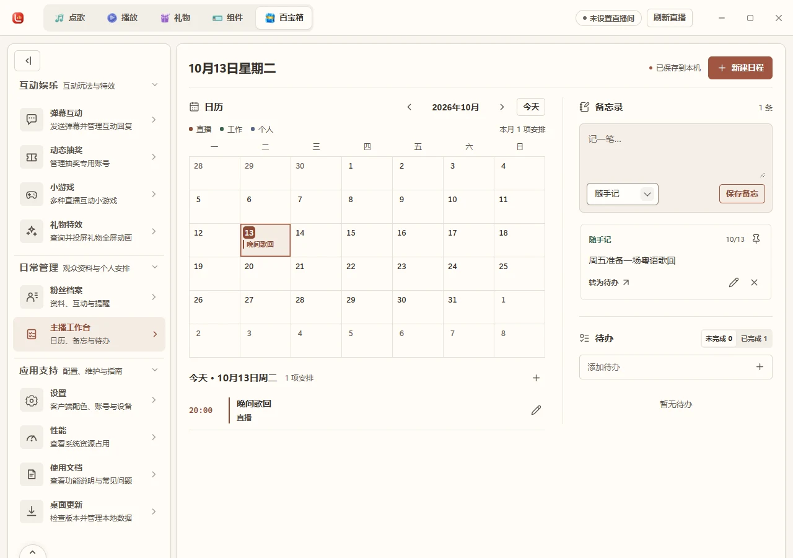Collapse the 互动娱乐 section
The width and height of the screenshot is (793, 558).
pos(155,85)
